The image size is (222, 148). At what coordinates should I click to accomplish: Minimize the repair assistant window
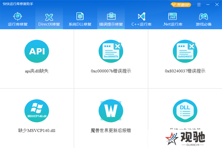click(x=208, y=5)
